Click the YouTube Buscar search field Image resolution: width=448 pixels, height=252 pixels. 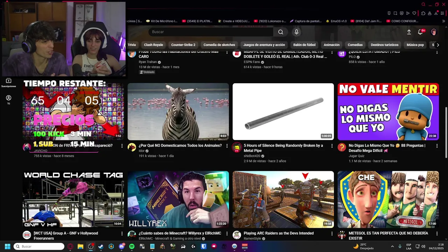211,32
